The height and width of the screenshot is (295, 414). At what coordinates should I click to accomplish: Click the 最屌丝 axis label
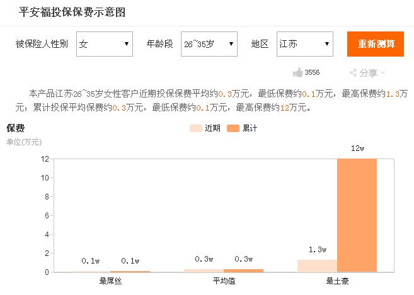[x=110, y=281]
